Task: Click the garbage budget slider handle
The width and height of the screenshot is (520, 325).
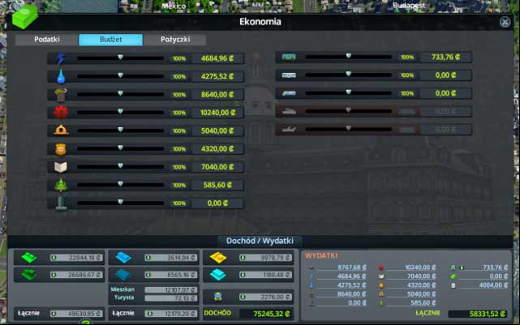Action: [120, 93]
